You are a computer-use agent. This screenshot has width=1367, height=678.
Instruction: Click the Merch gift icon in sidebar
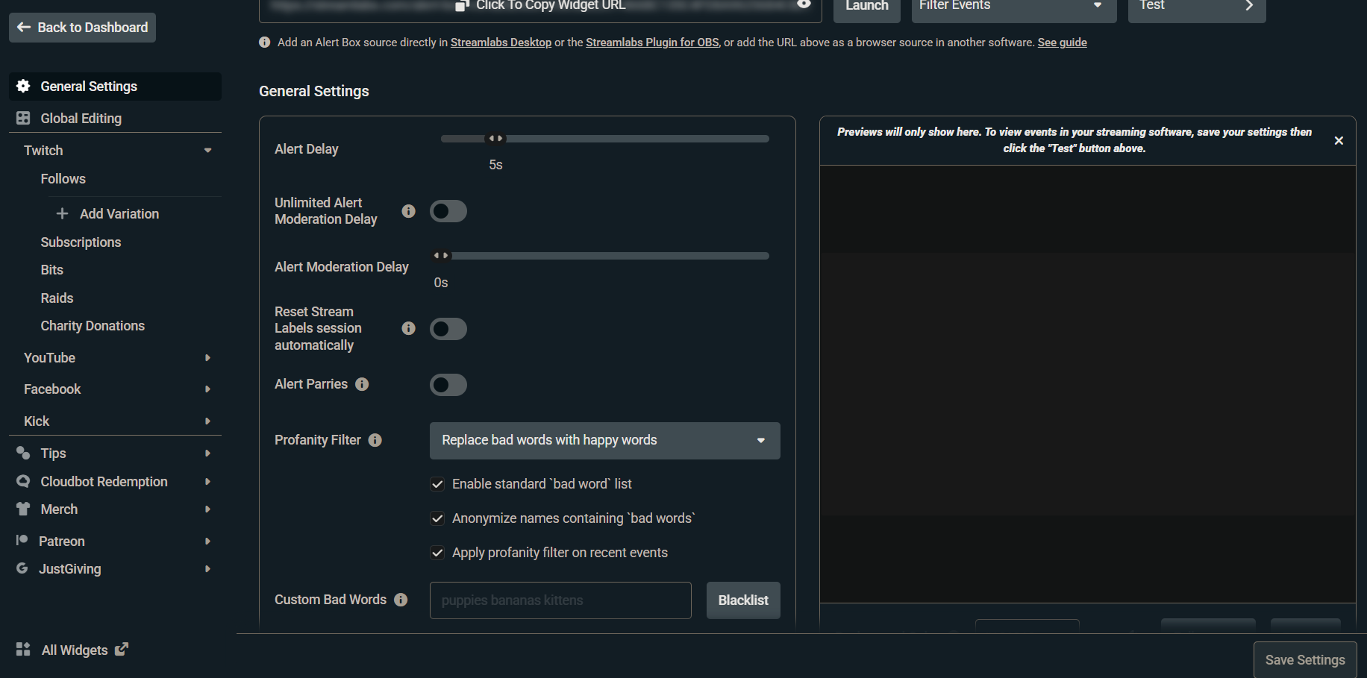click(23, 509)
